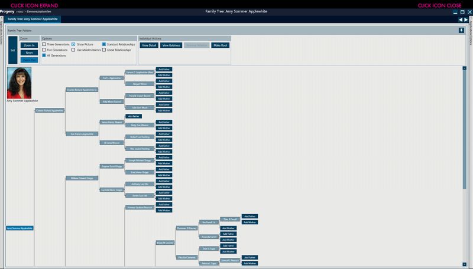The height and width of the screenshot is (269, 473).
Task: Select Sean A Sapp node
Action: 209,248
